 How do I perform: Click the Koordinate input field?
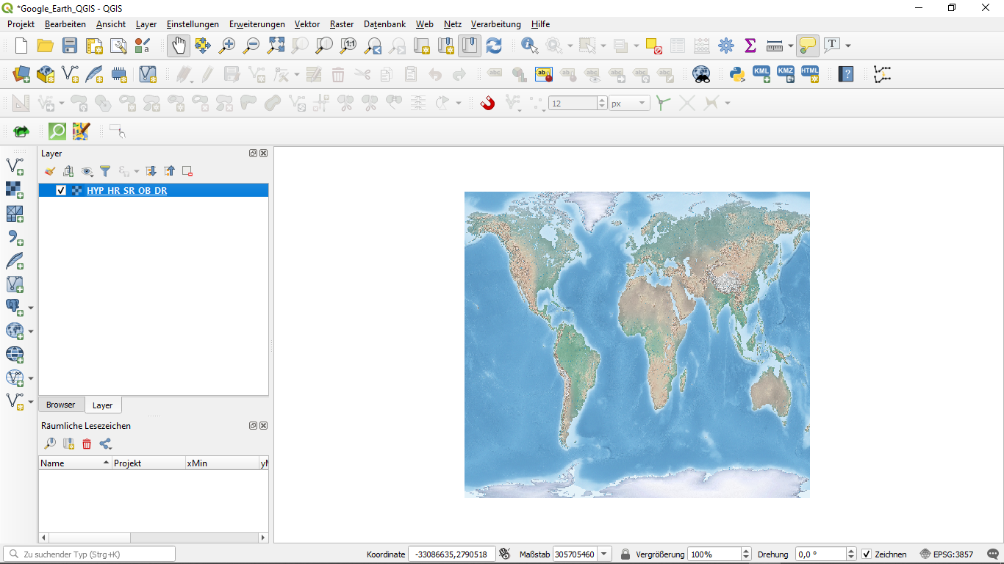[x=451, y=554]
